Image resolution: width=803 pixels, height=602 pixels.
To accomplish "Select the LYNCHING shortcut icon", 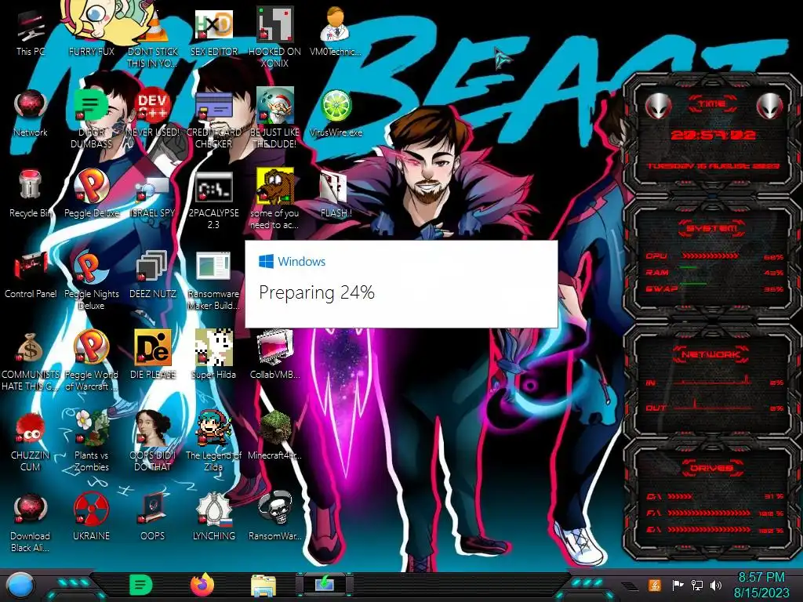I will tap(213, 517).
